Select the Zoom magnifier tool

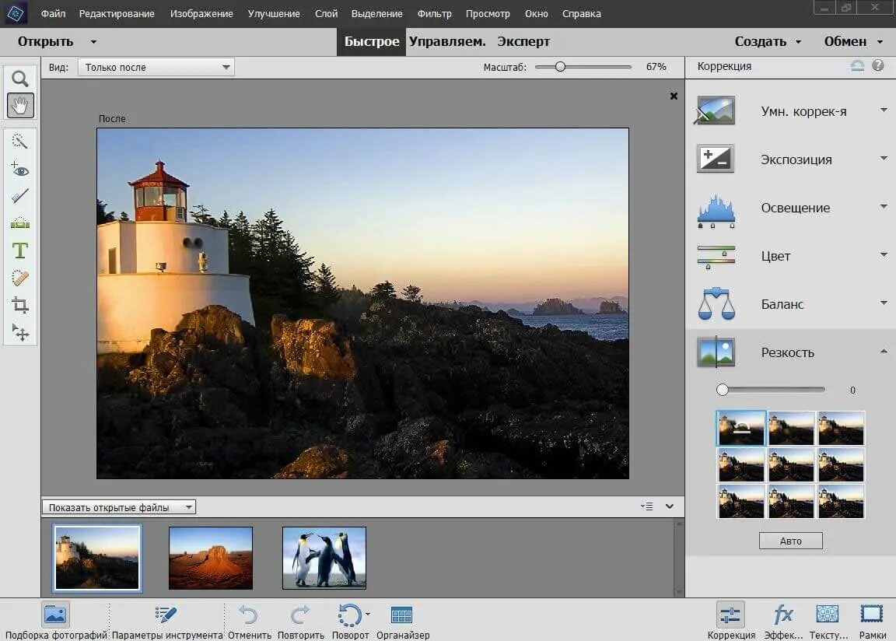pos(20,79)
